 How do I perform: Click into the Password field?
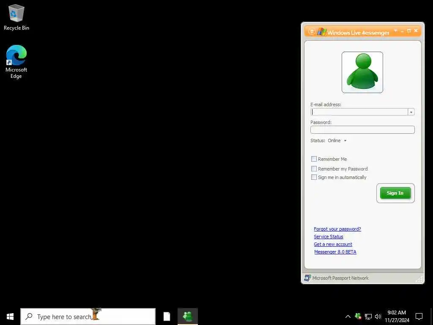coord(362,129)
